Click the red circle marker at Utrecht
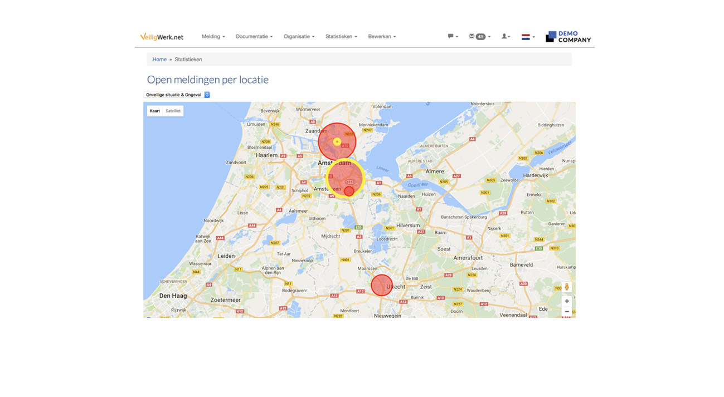Image resolution: width=724 pixels, height=397 pixels. pyautogui.click(x=382, y=285)
